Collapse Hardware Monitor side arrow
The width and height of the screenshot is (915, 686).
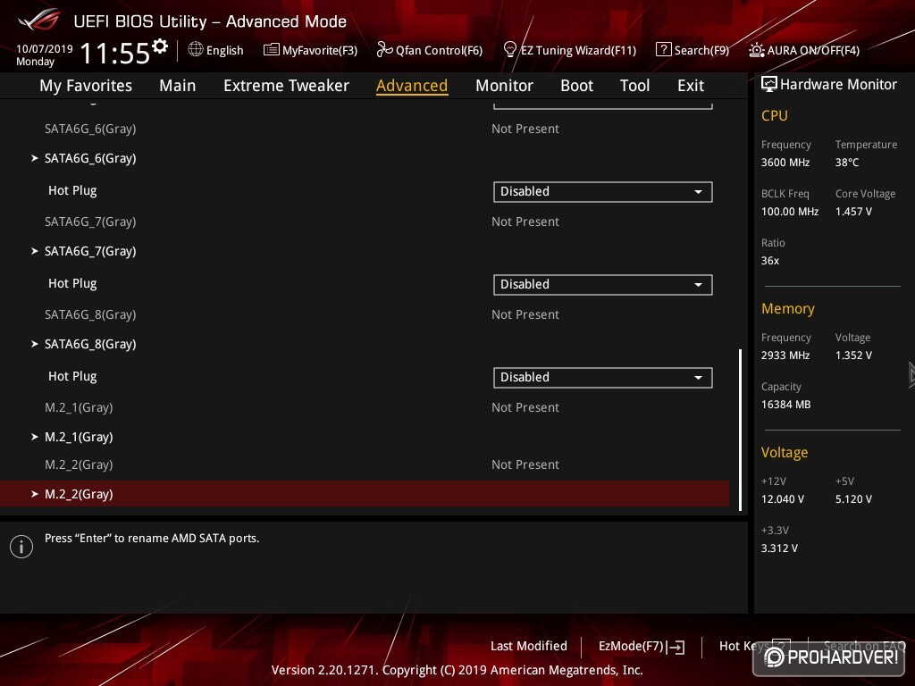[911, 375]
